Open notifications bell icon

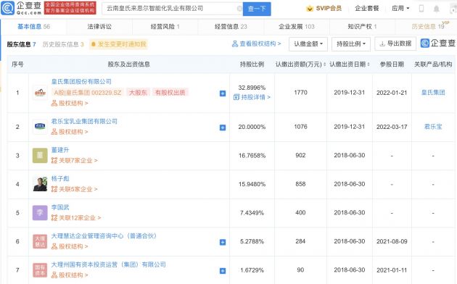436,9
